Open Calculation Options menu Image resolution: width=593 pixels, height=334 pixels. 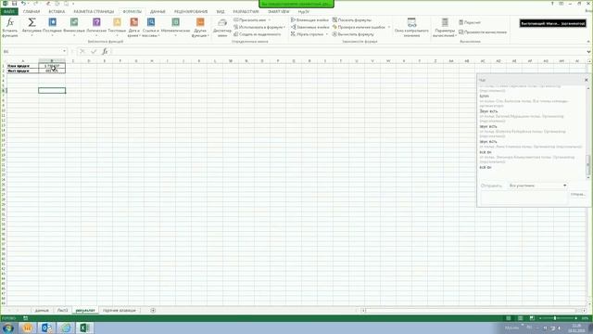[445, 27]
